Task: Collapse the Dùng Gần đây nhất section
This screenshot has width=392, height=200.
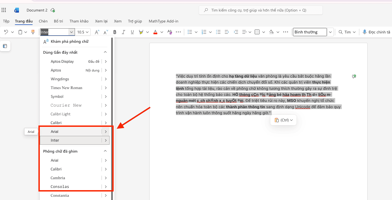Action: click(105, 52)
